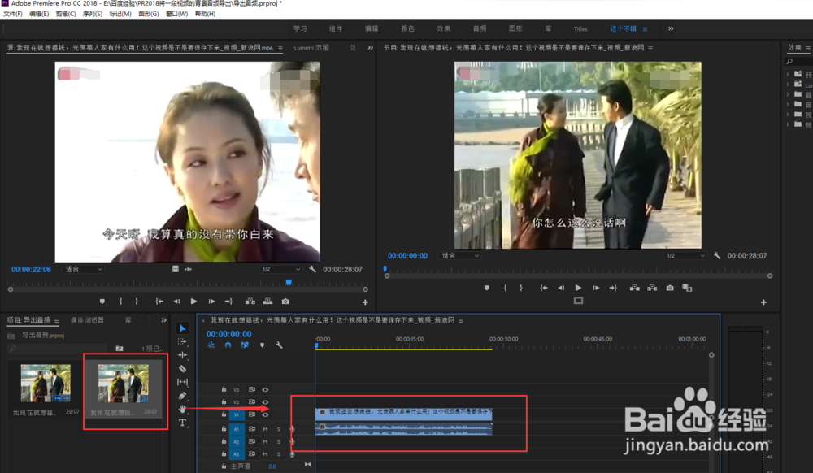Open program monitor 1/2 resolution dropdown
Viewport: 813px width, 473px height.
click(685, 256)
